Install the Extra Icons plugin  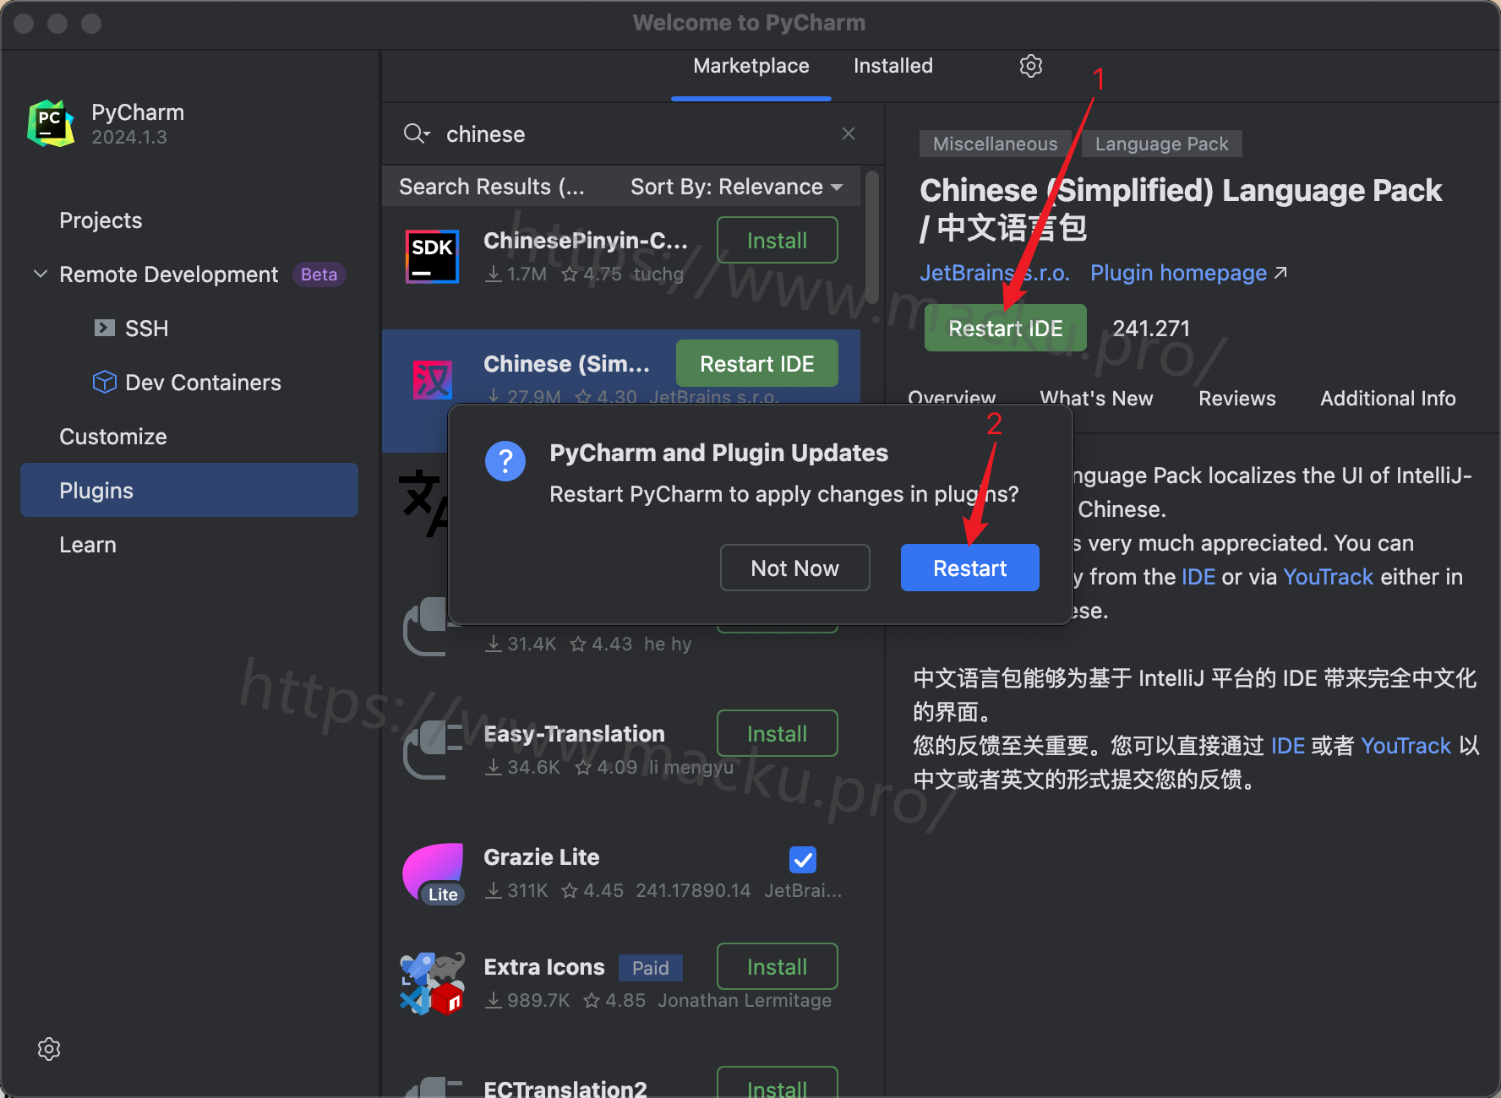click(x=777, y=966)
